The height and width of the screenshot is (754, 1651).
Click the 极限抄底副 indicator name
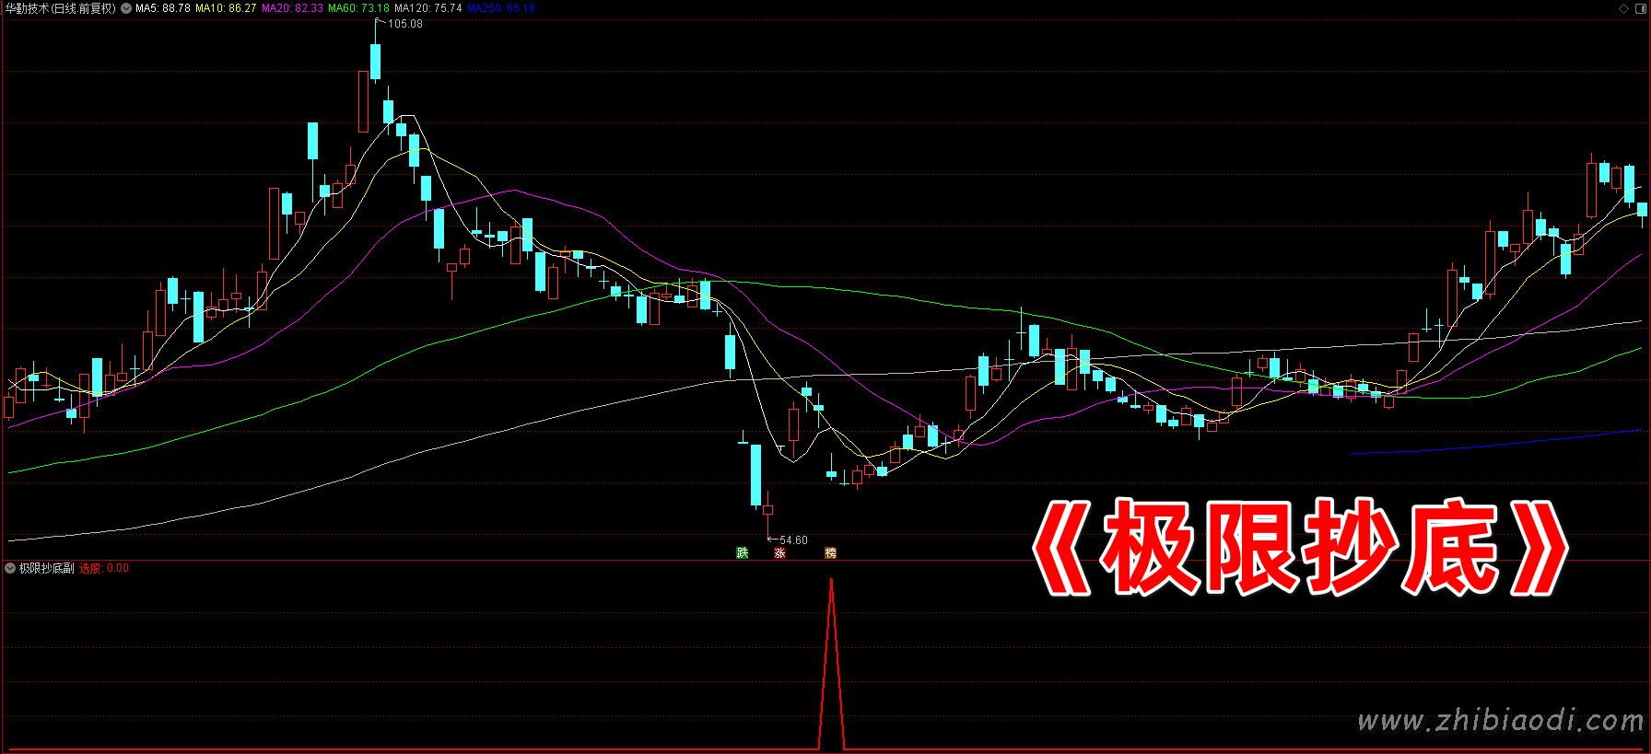coord(47,568)
